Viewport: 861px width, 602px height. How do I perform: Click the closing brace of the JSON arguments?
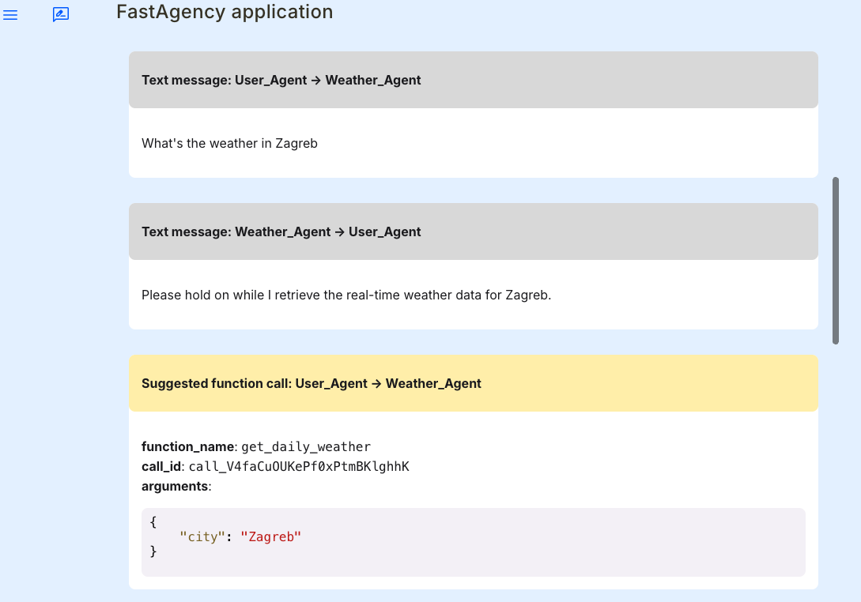[153, 551]
